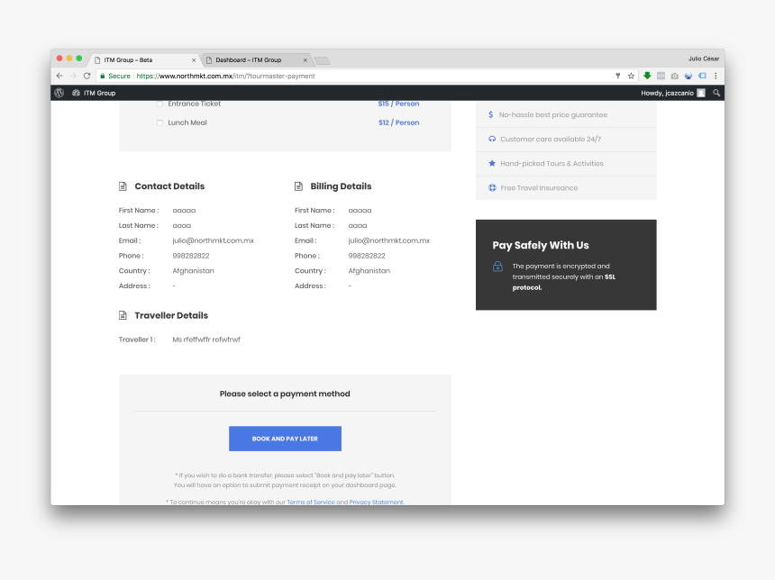This screenshot has height=580, width=775.
Task: Reload the page with the refresh icon
Action: coord(87,76)
